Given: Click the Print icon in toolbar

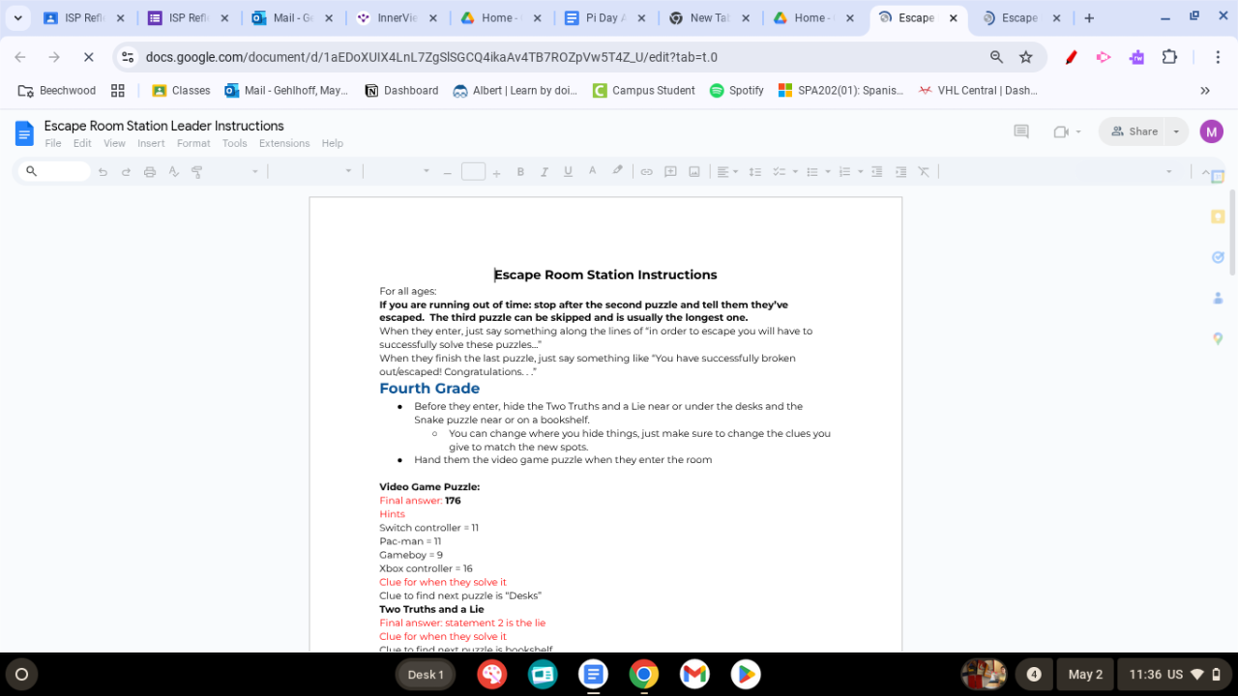Looking at the screenshot, I should click(x=150, y=172).
